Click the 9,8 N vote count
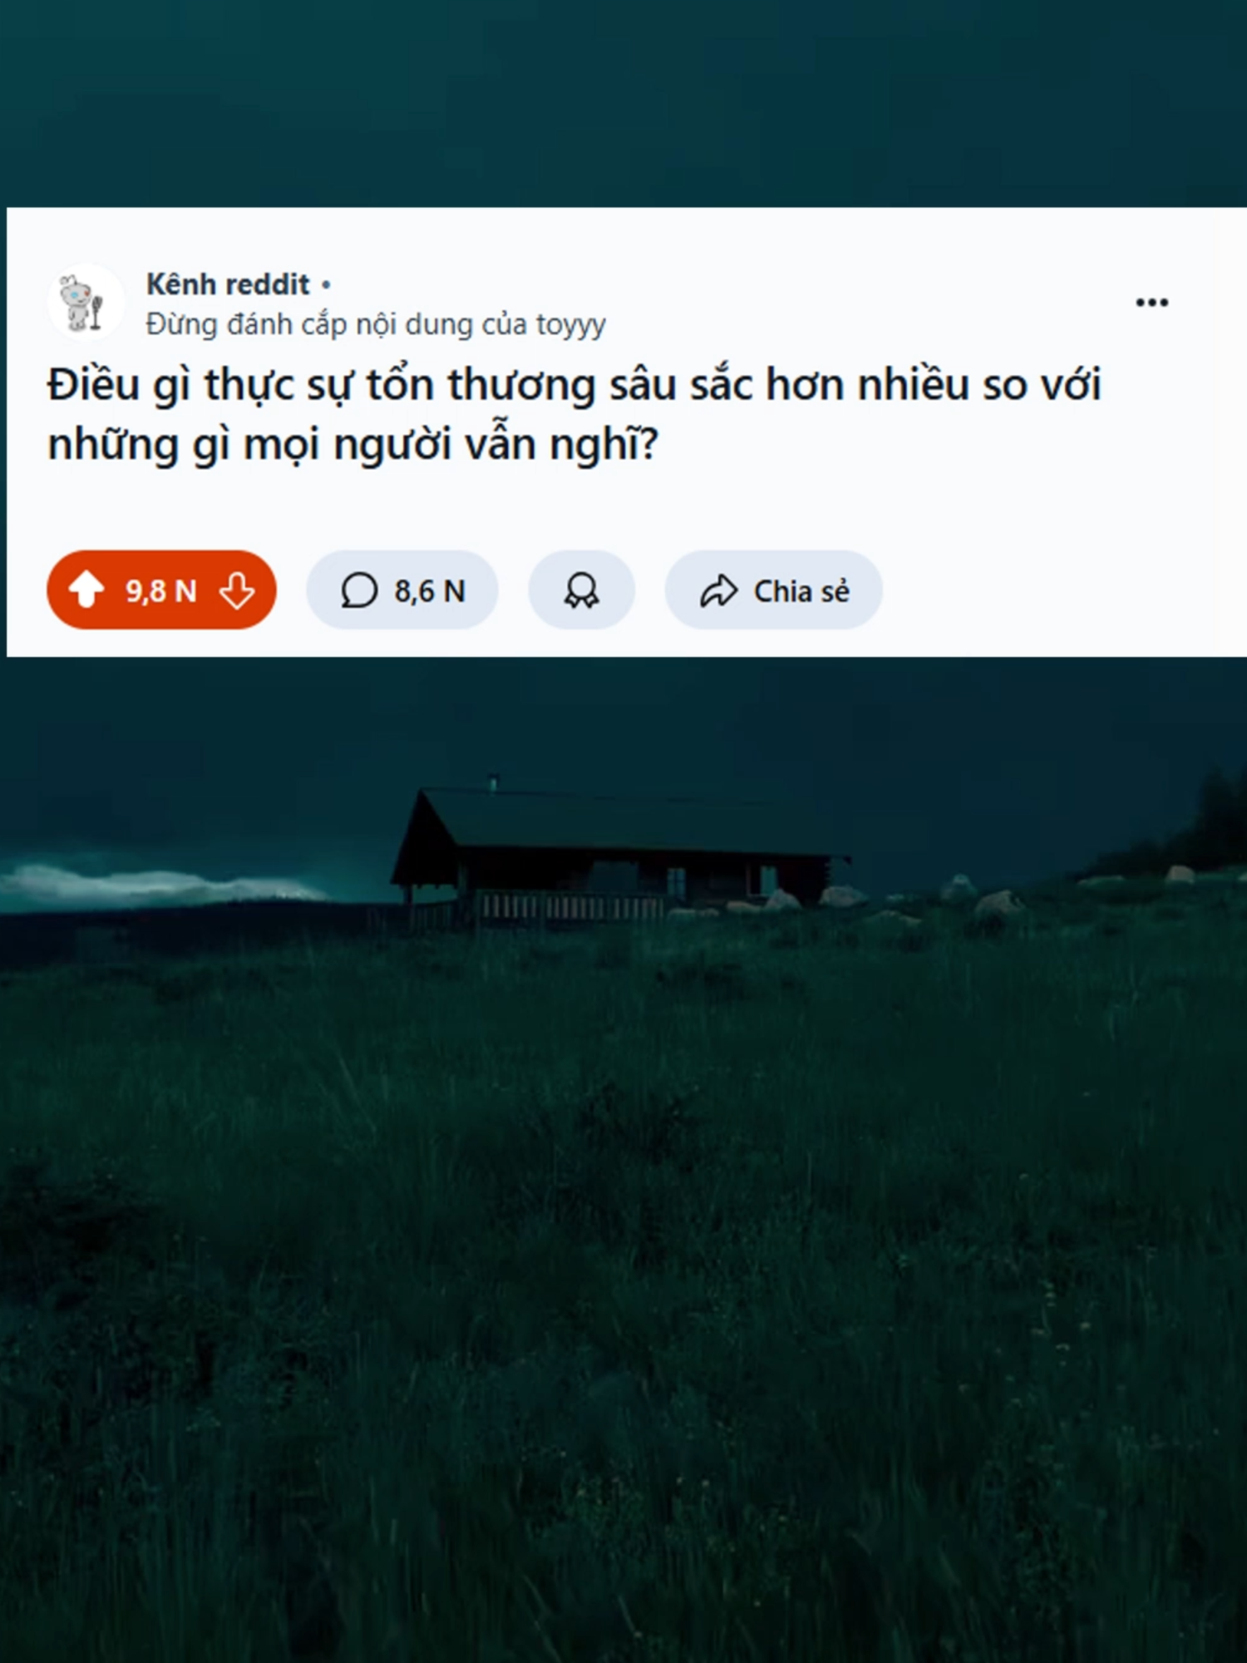Screen dimensions: 1247x1663 (160, 591)
